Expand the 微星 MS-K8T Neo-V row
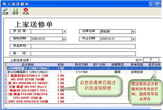163x110 pixels. tap(5, 87)
